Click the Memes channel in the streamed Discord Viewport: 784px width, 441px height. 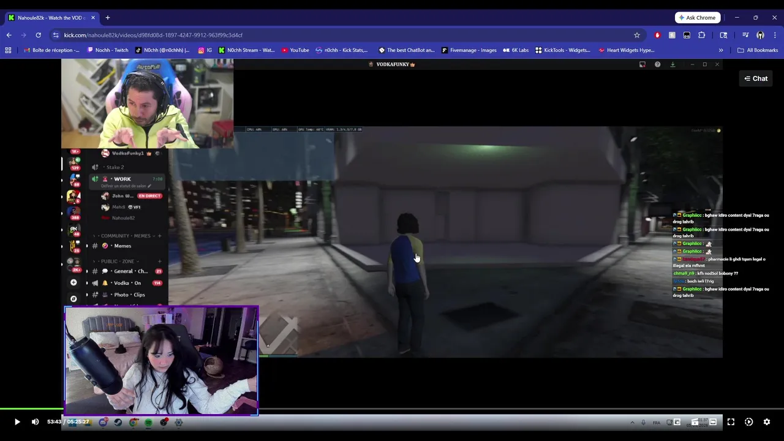click(122, 246)
